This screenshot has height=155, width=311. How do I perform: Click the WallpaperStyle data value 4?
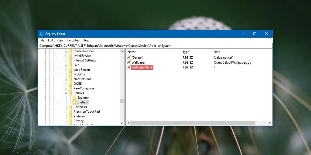click(x=215, y=68)
